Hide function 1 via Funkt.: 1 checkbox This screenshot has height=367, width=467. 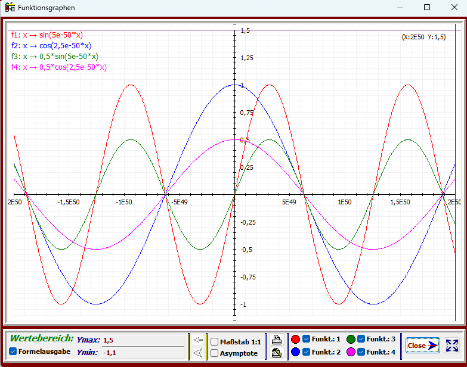[306, 339]
